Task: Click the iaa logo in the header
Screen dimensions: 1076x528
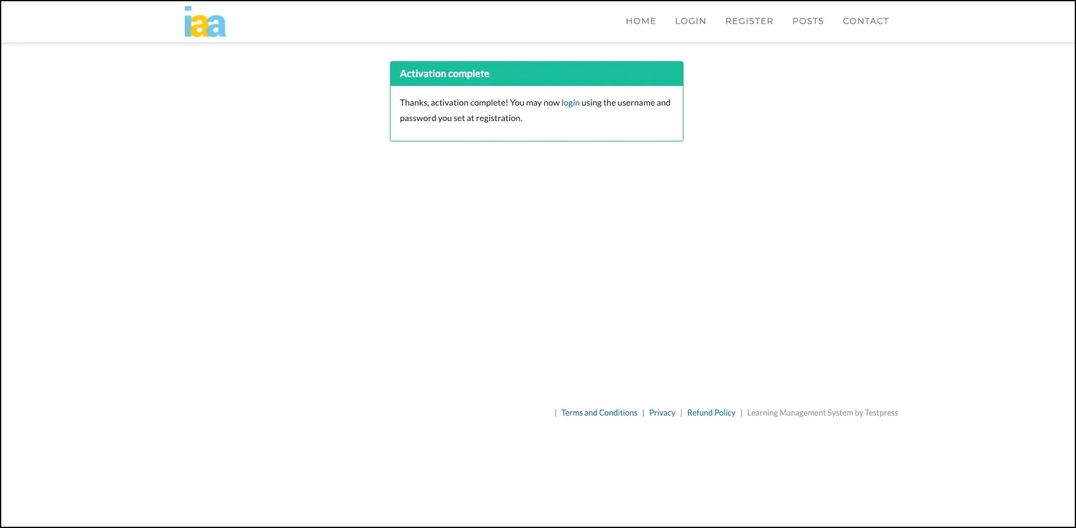Action: [x=205, y=22]
